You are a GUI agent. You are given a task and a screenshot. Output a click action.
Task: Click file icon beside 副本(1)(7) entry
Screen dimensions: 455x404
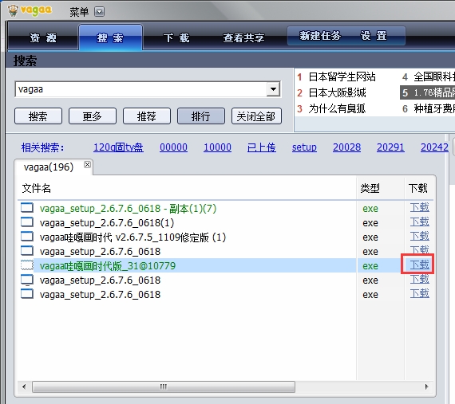[x=27, y=208]
